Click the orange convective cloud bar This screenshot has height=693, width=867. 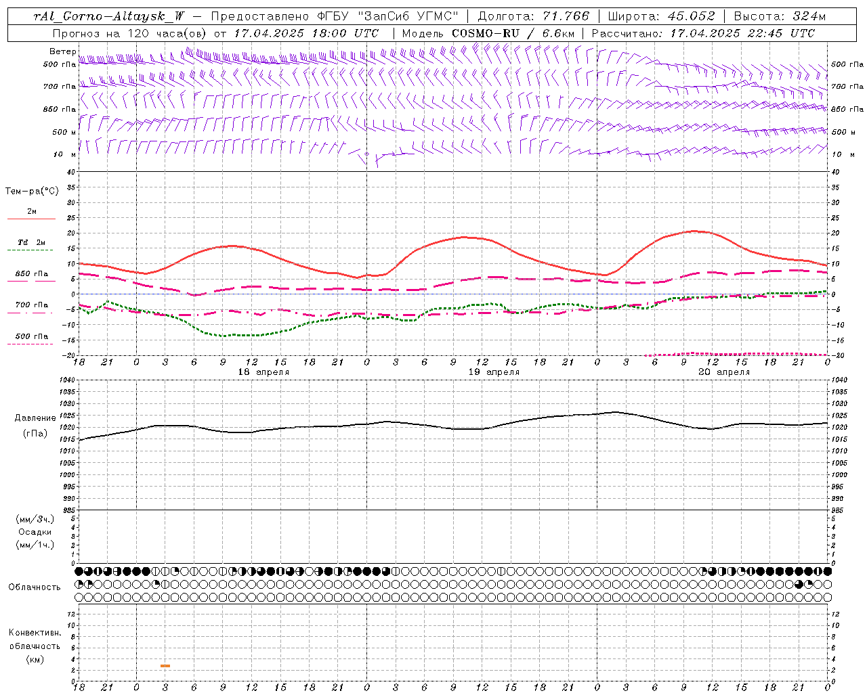point(165,666)
